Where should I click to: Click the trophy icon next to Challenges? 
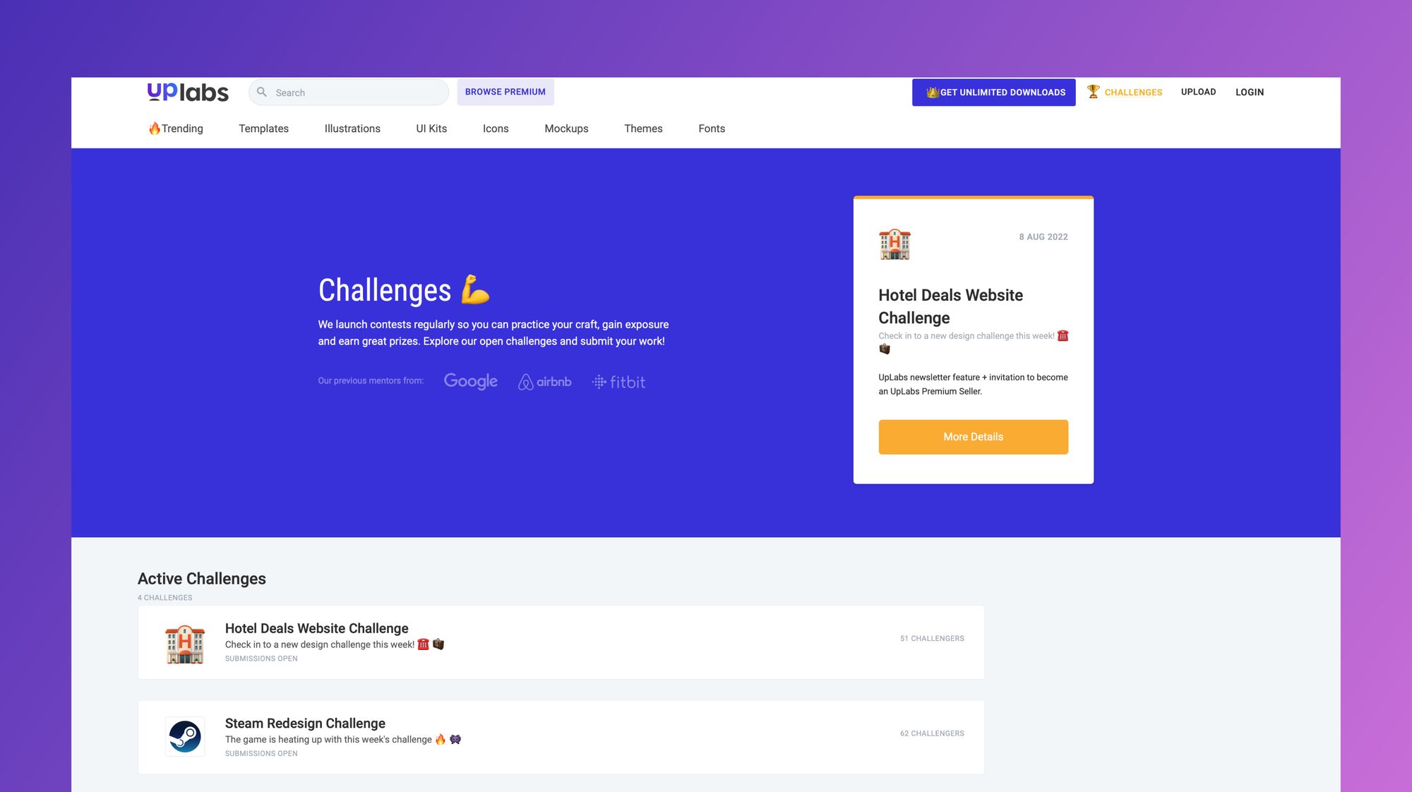1093,91
